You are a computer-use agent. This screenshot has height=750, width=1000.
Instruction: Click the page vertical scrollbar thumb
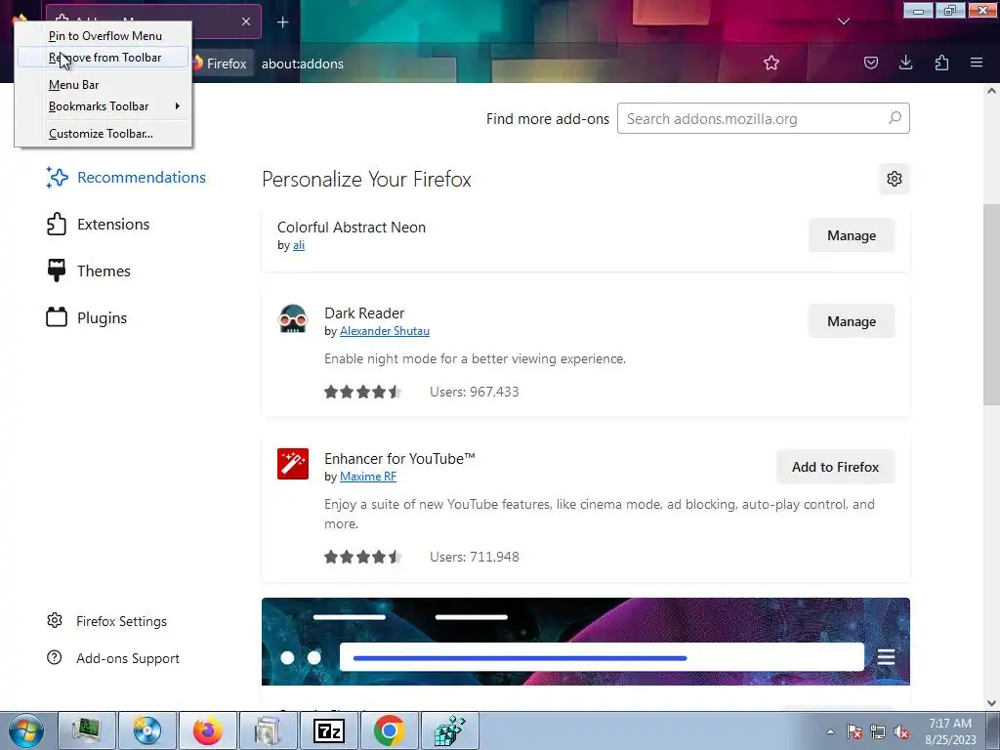[991, 305]
